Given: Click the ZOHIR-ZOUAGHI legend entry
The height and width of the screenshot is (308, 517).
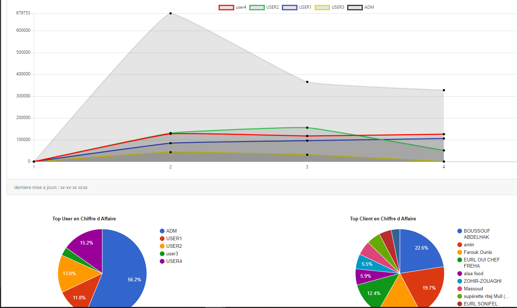Looking at the screenshot, I should pyautogui.click(x=482, y=281).
